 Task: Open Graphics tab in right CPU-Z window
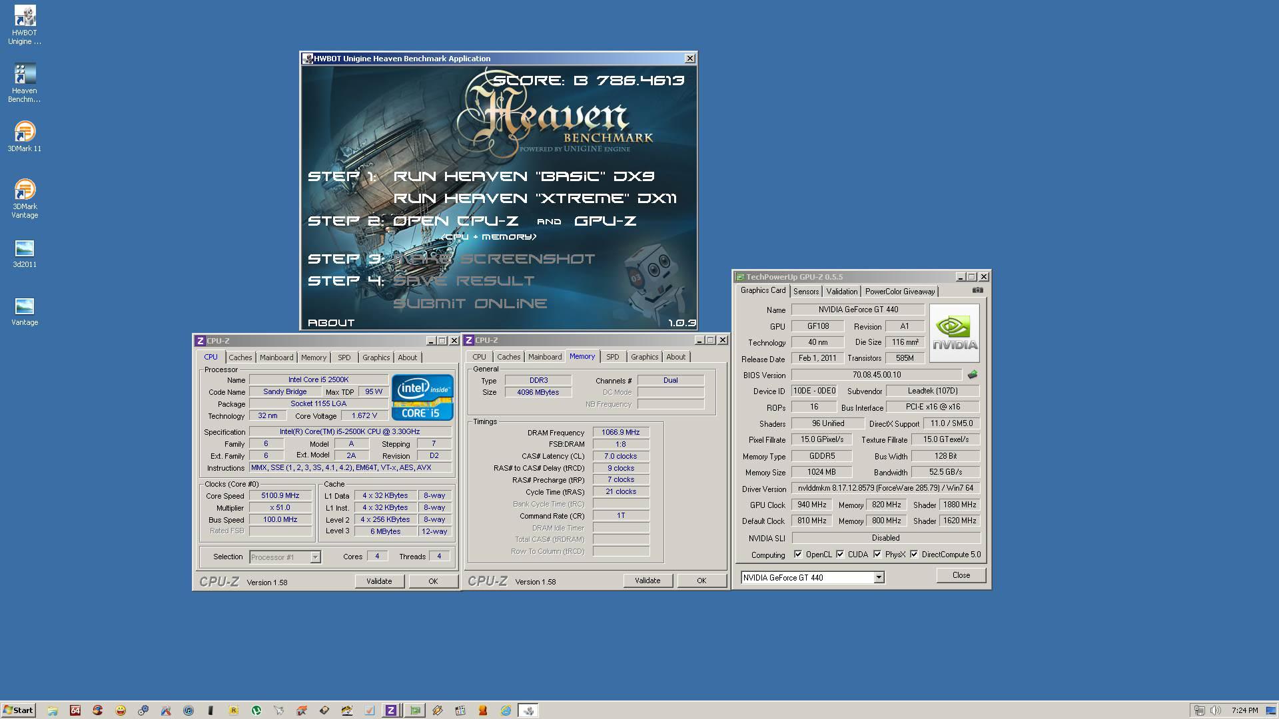pyautogui.click(x=644, y=357)
